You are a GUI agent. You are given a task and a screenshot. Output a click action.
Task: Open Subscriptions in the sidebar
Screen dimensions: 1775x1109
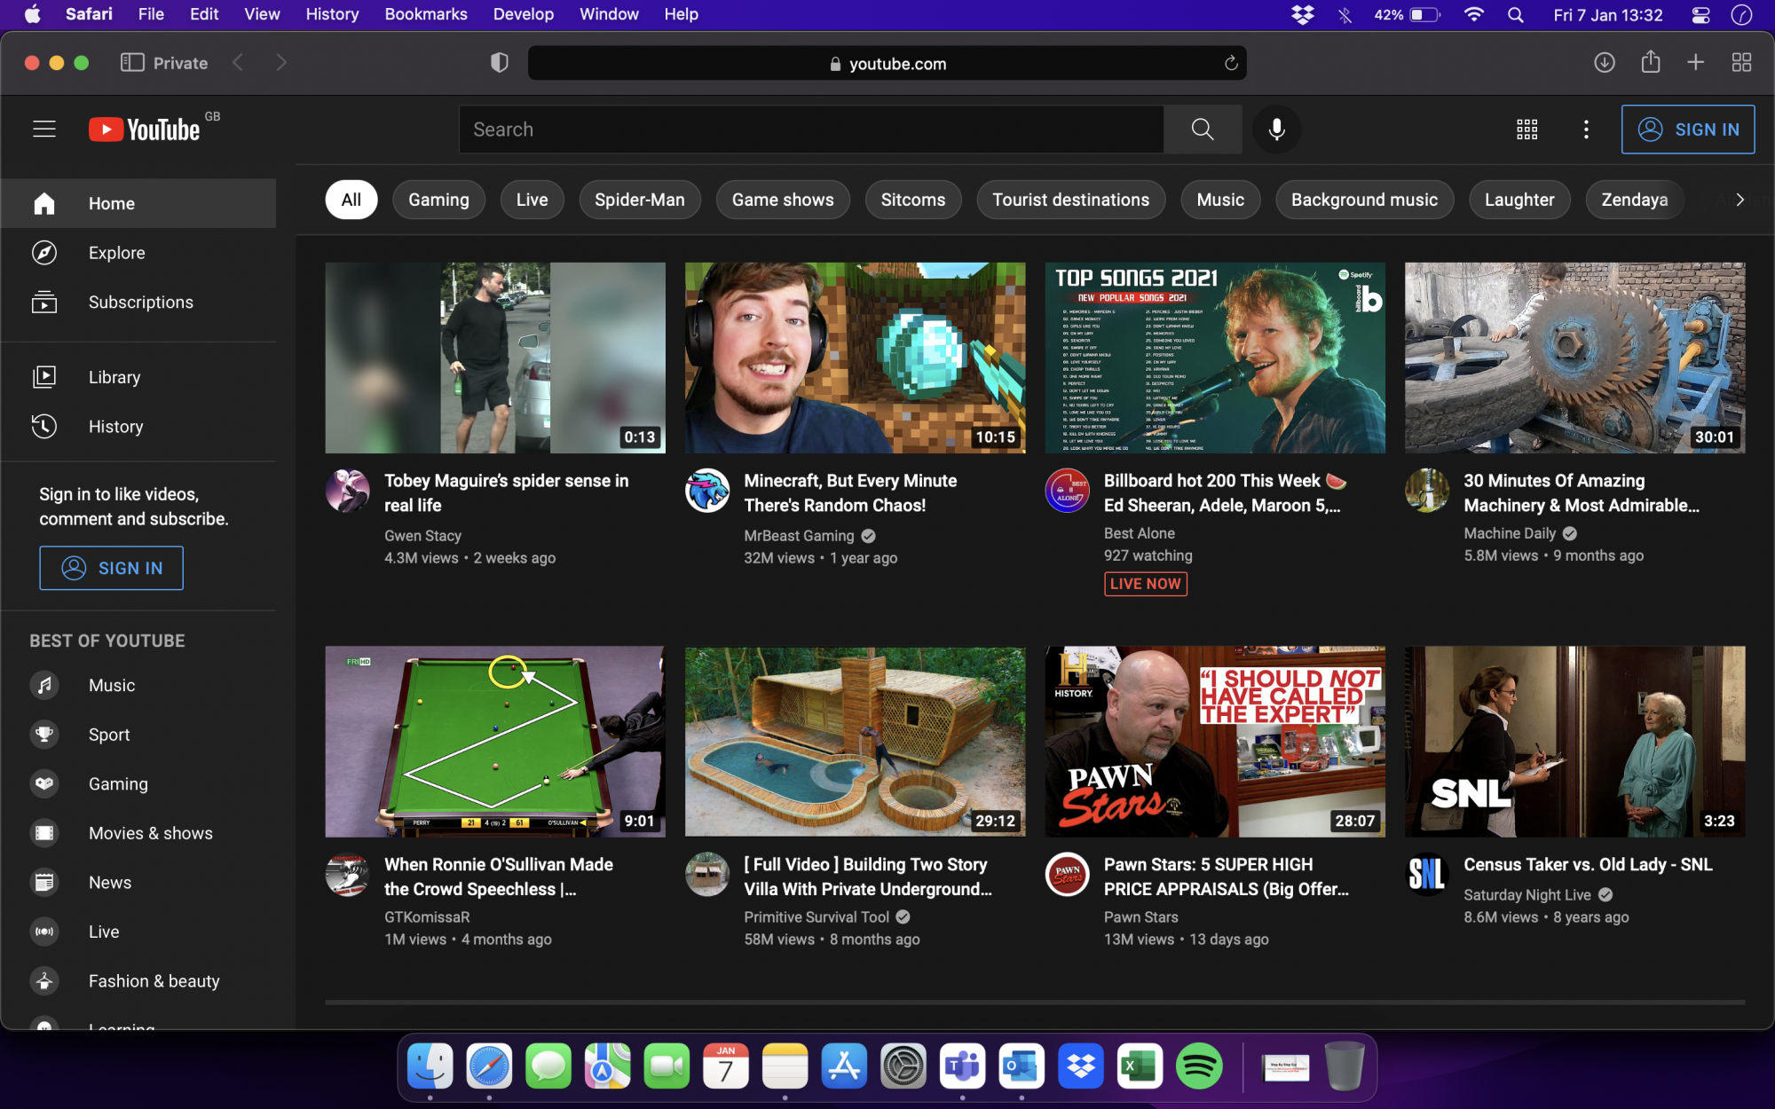point(140,303)
